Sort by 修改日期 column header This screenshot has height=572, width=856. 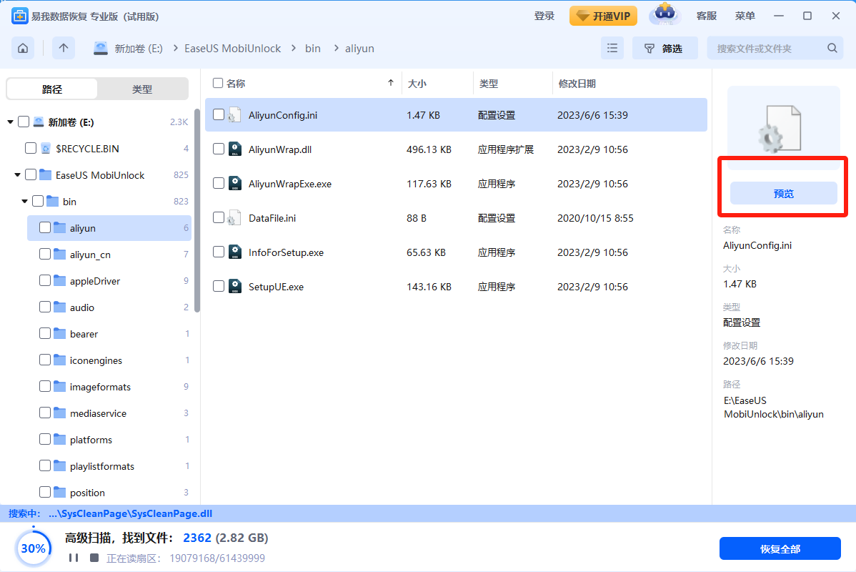click(x=577, y=84)
